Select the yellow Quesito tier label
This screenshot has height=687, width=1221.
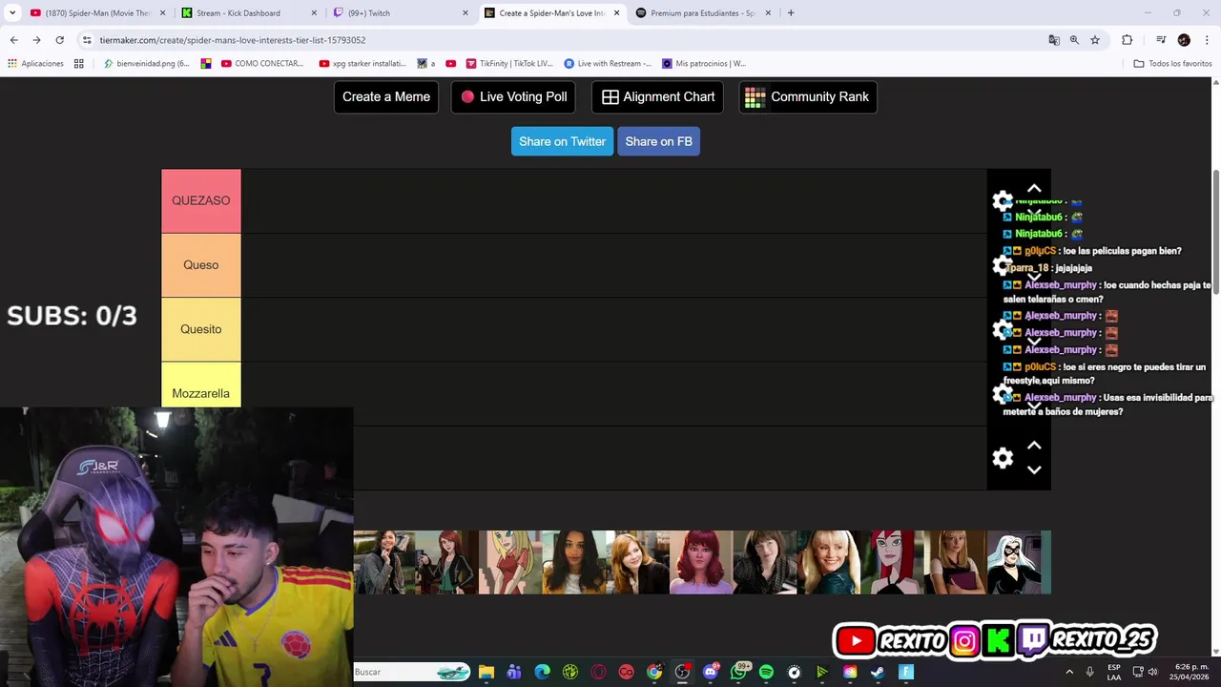coord(201,329)
